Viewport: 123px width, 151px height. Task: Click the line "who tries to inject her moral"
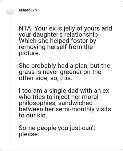(x=59, y=97)
